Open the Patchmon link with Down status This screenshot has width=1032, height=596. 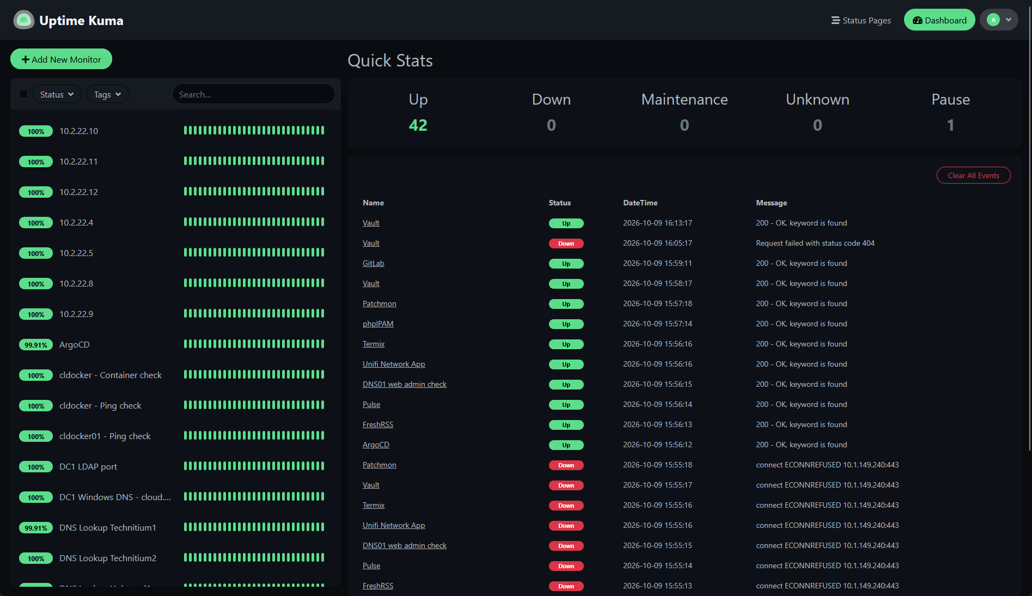[379, 465]
